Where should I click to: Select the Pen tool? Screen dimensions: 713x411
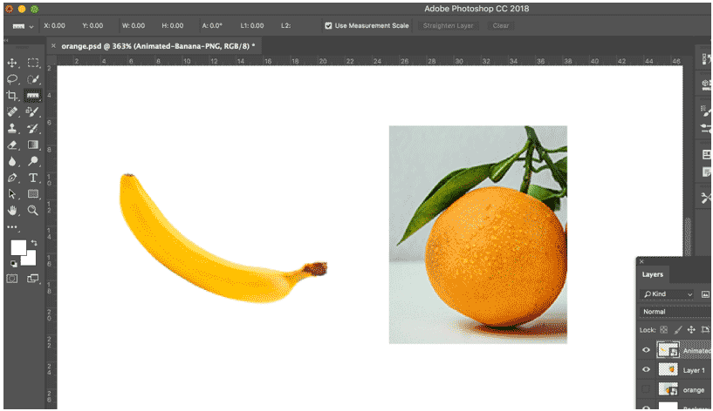(x=12, y=178)
